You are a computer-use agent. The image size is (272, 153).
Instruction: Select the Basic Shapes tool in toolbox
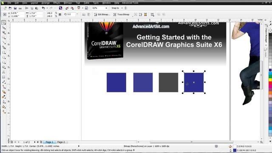(4, 67)
